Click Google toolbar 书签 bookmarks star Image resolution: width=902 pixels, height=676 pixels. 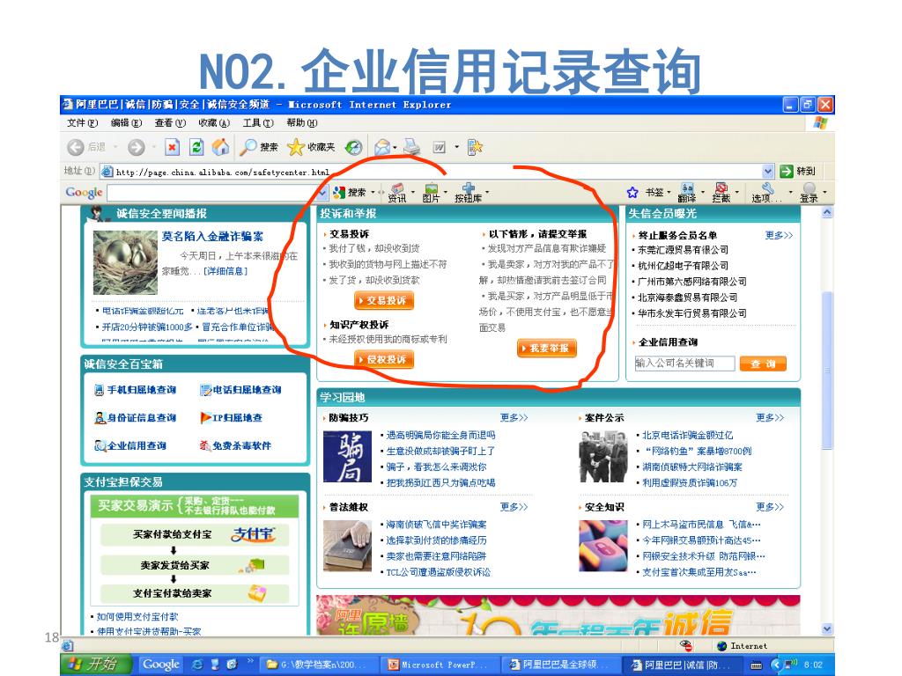(632, 193)
